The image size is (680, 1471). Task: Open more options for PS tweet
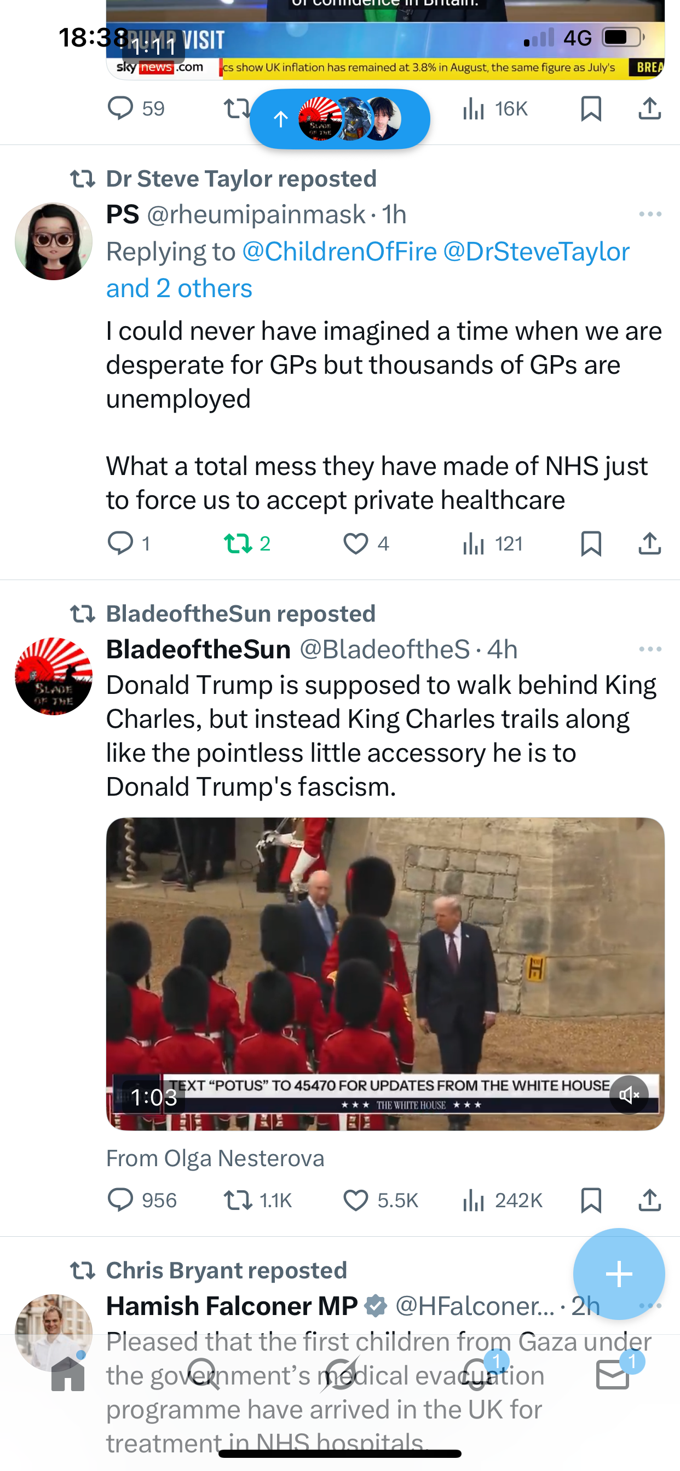(x=650, y=215)
